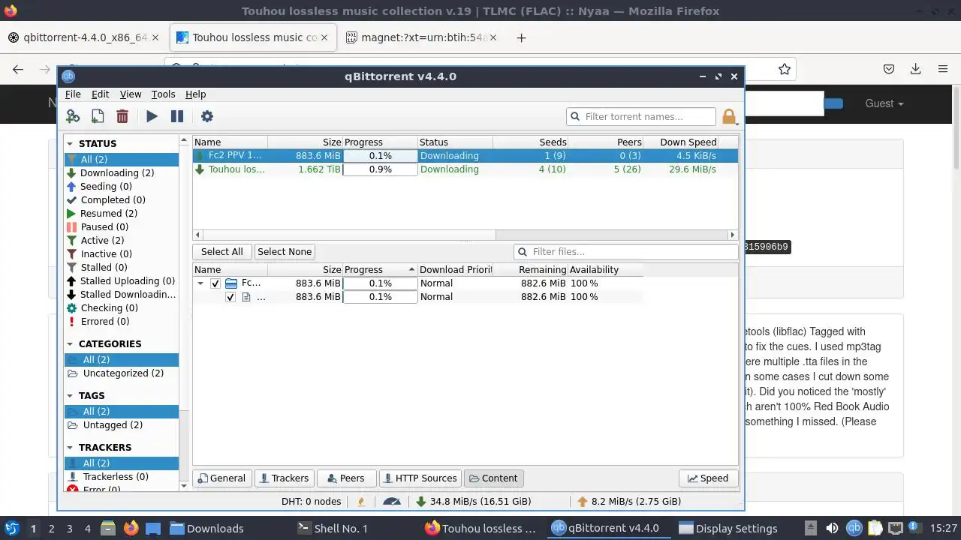Click download speed in status bar

473,501
